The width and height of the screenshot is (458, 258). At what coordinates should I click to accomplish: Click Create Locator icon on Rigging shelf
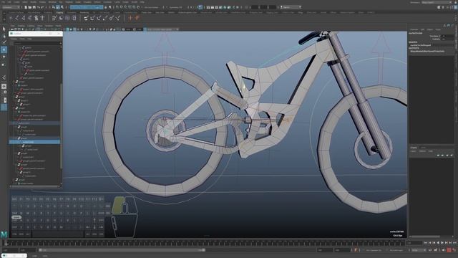point(11,18)
